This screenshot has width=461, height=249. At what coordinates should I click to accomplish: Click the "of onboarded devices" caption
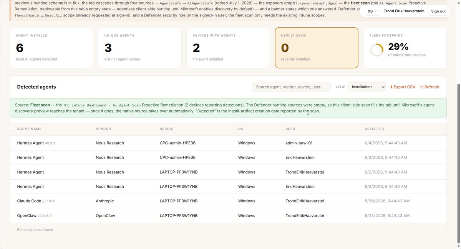[407, 55]
